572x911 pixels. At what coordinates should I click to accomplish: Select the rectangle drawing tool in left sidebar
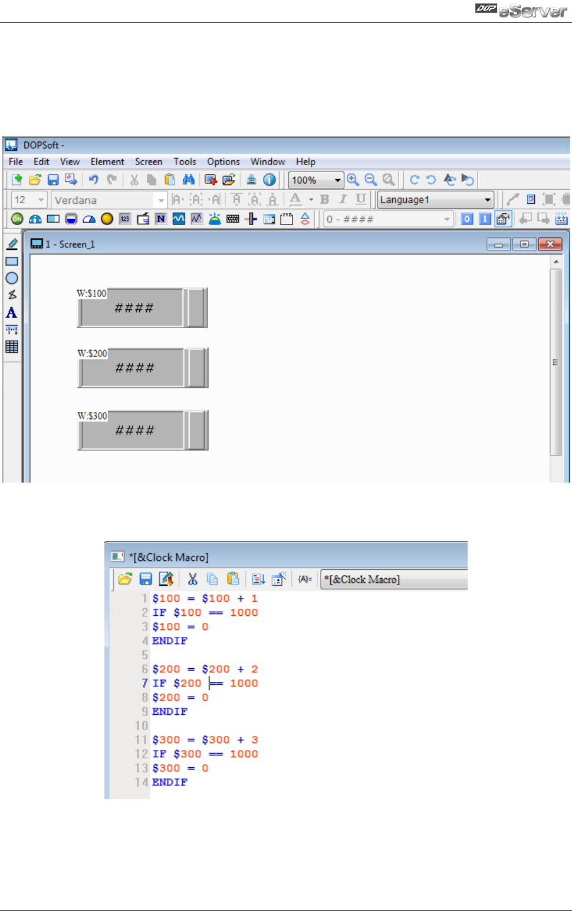pyautogui.click(x=12, y=262)
